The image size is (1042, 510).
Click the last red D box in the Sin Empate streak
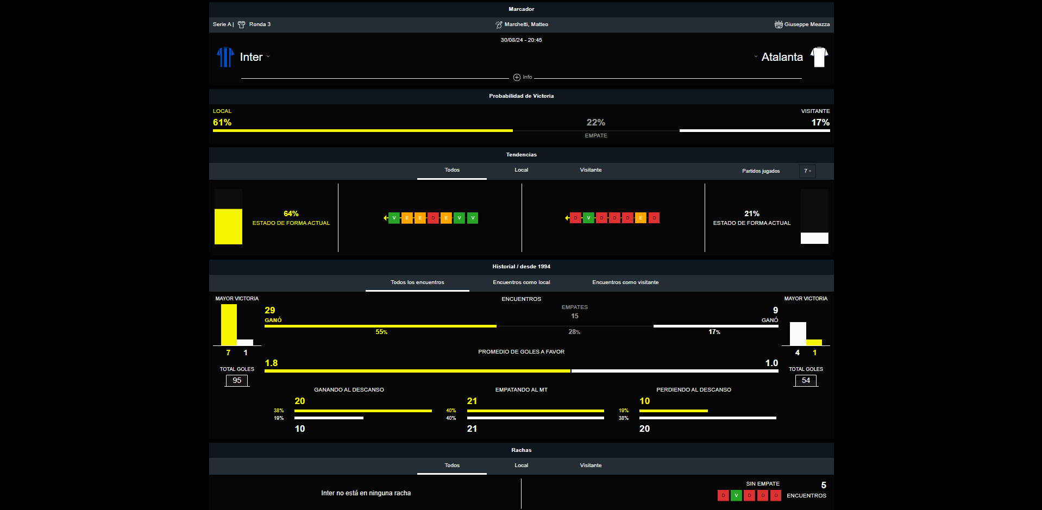(x=776, y=495)
